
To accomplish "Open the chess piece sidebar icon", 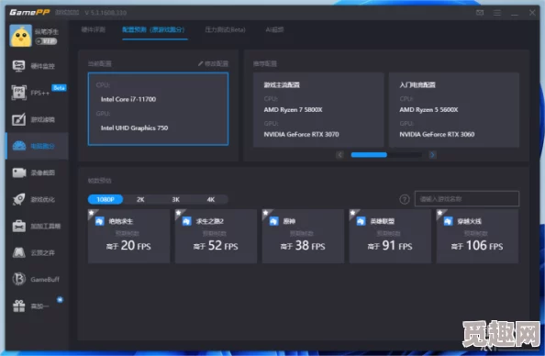I will pyautogui.click(x=18, y=252).
